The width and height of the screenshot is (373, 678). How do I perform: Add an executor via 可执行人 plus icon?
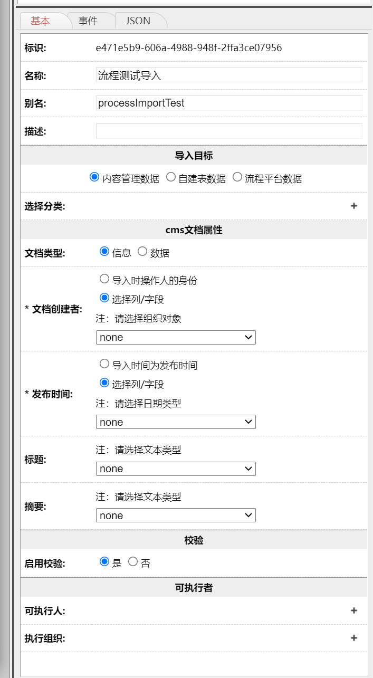pyautogui.click(x=353, y=610)
